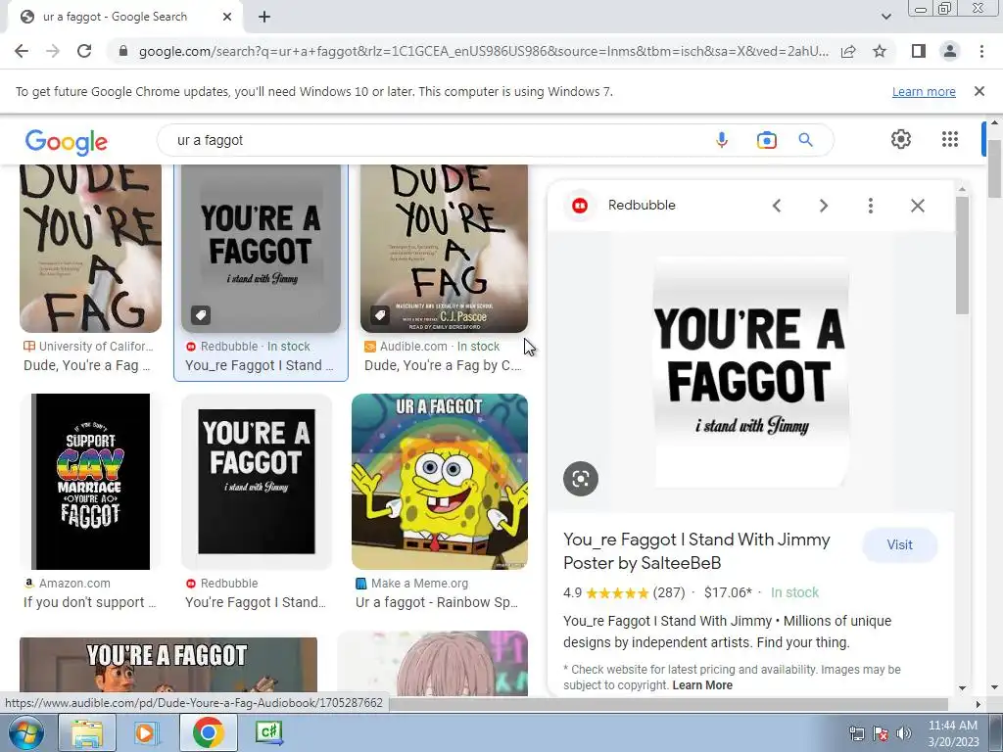Dismiss the Chrome update notification bar
The image size is (1003, 752).
tap(979, 91)
